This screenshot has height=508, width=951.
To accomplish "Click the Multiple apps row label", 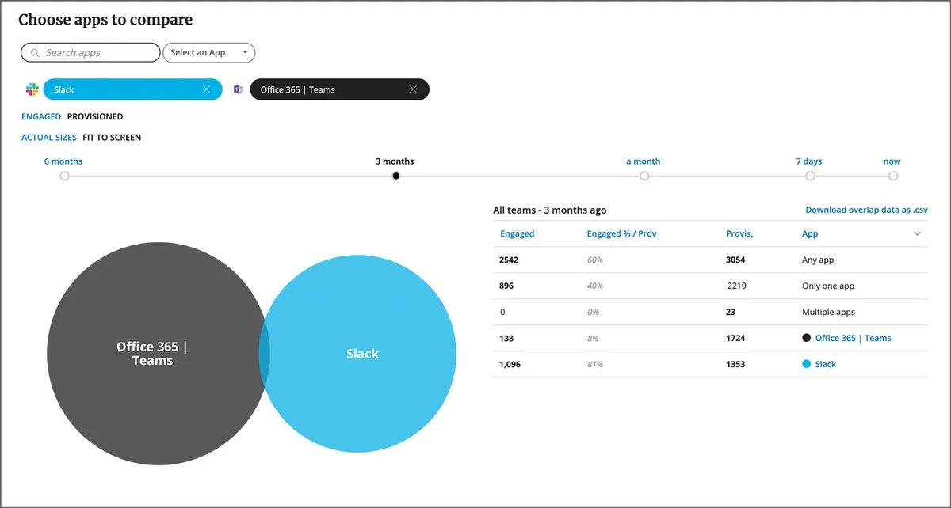I will (829, 312).
